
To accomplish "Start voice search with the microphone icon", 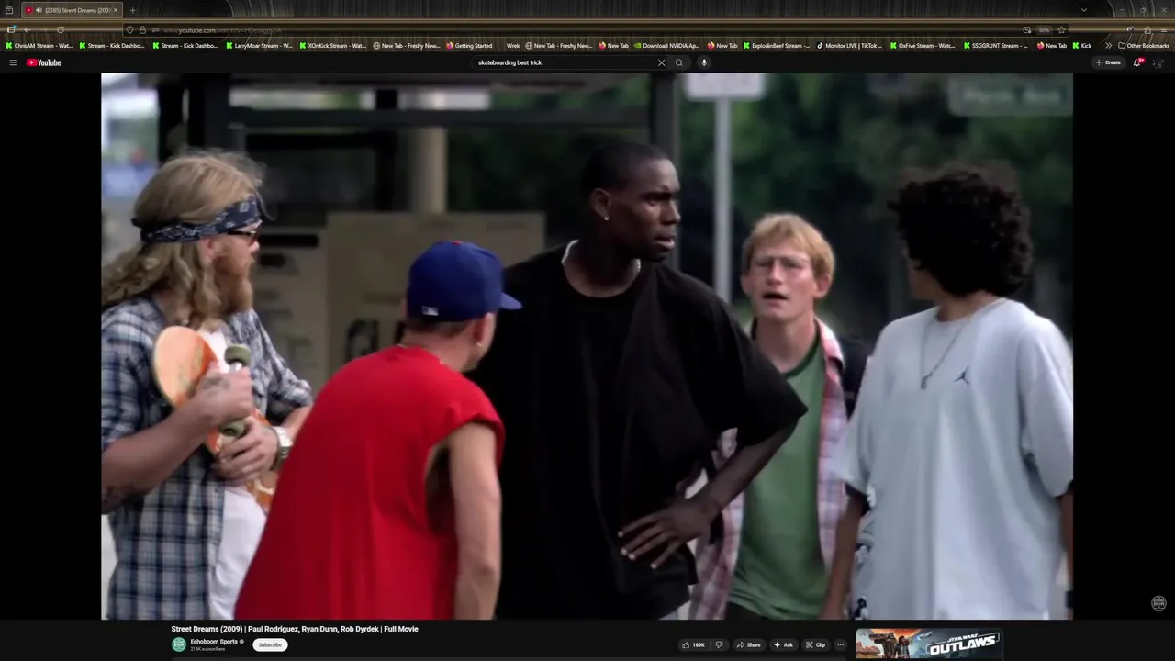I will point(704,62).
